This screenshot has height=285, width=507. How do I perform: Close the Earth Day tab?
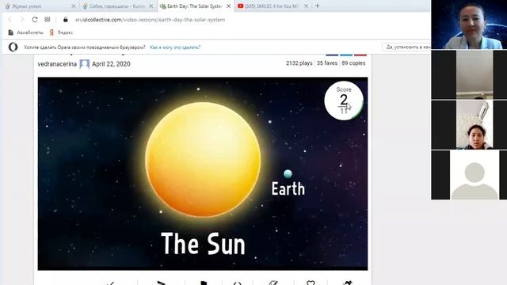click(229, 6)
